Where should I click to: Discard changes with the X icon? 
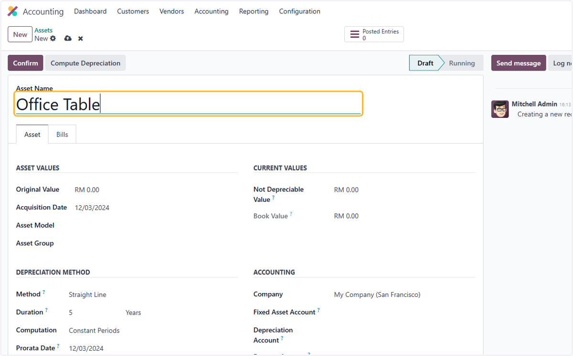[x=81, y=38]
